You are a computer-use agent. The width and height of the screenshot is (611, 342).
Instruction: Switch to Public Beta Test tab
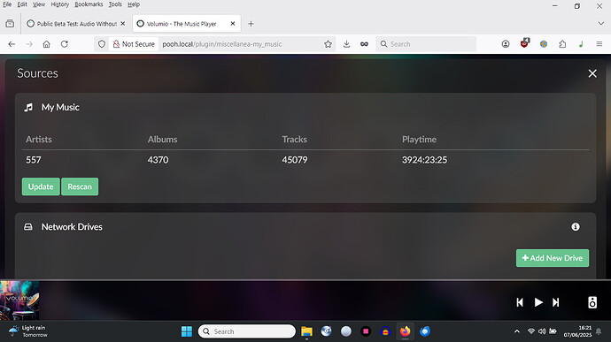pyautogui.click(x=76, y=24)
